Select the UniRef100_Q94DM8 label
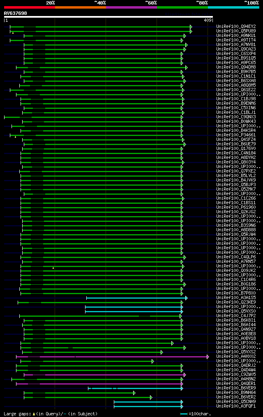 point(236,67)
